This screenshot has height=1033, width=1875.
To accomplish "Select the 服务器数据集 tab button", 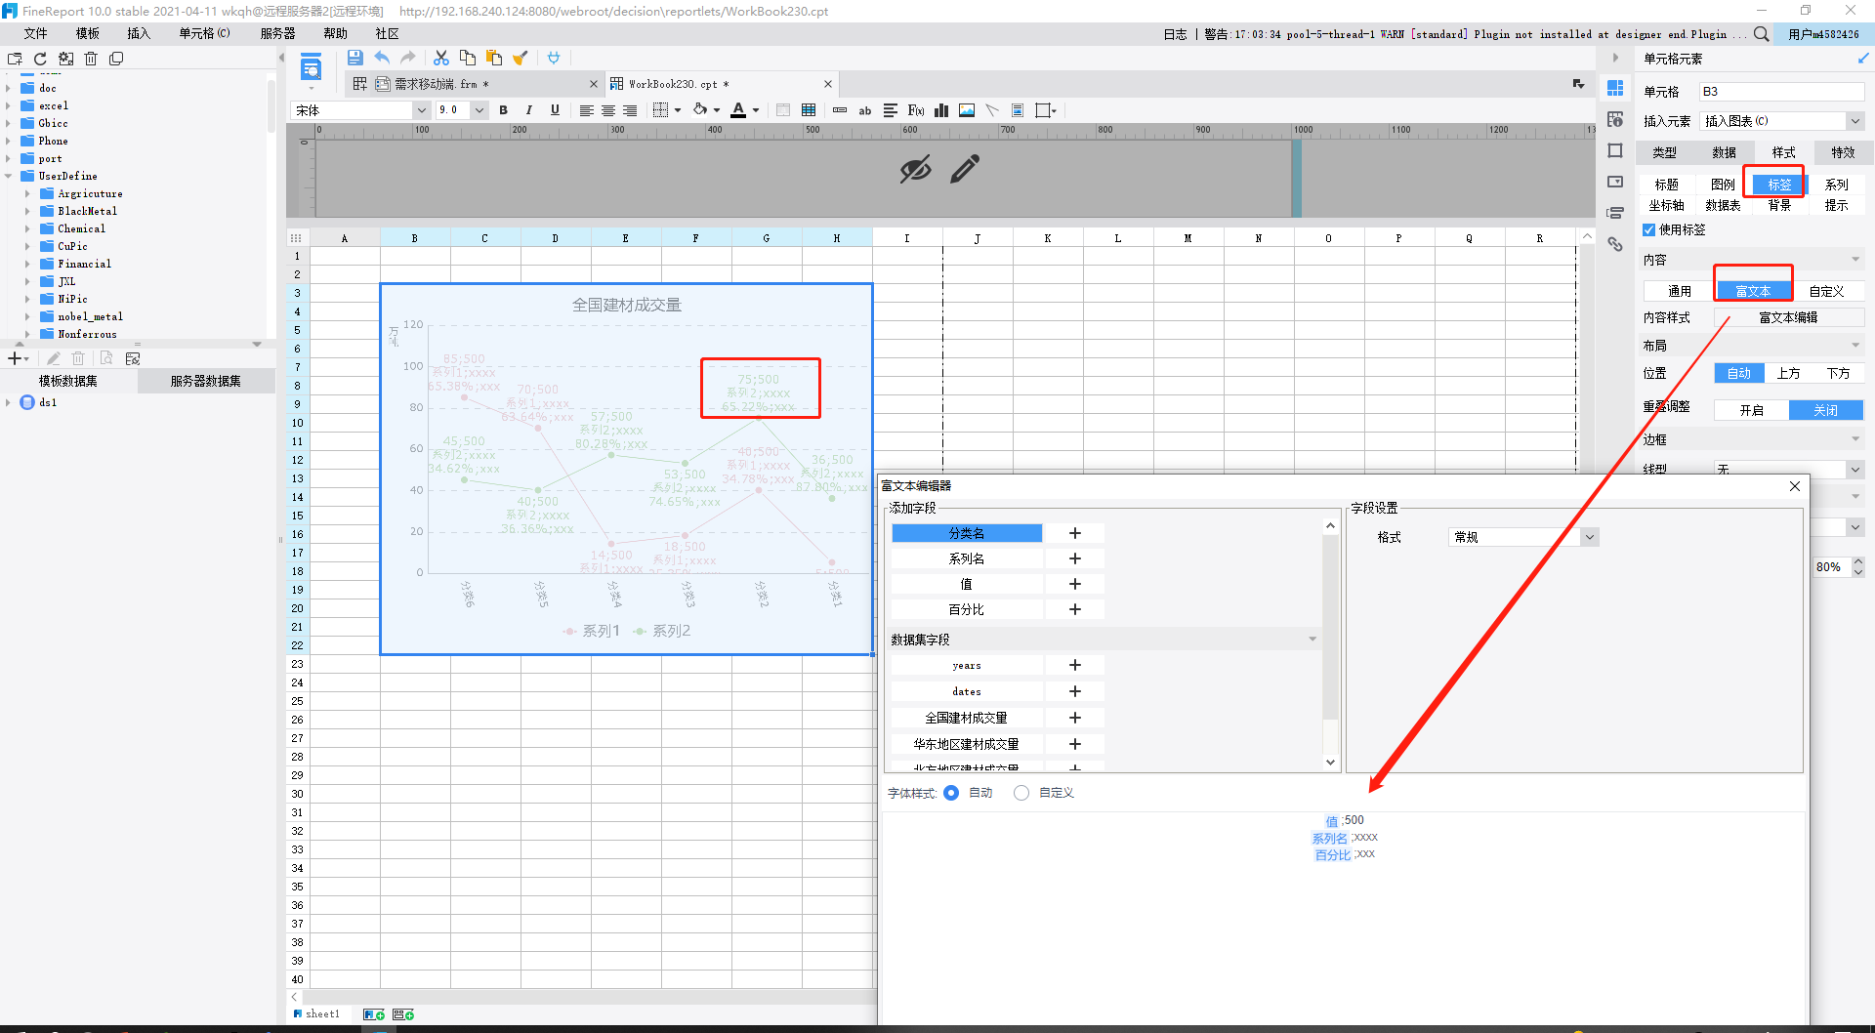I will point(206,381).
